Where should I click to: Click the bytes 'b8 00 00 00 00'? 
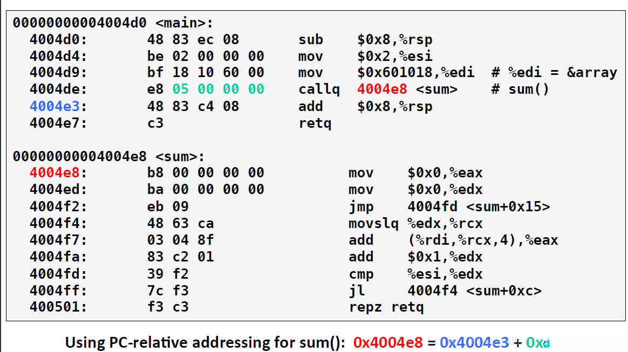click(206, 173)
